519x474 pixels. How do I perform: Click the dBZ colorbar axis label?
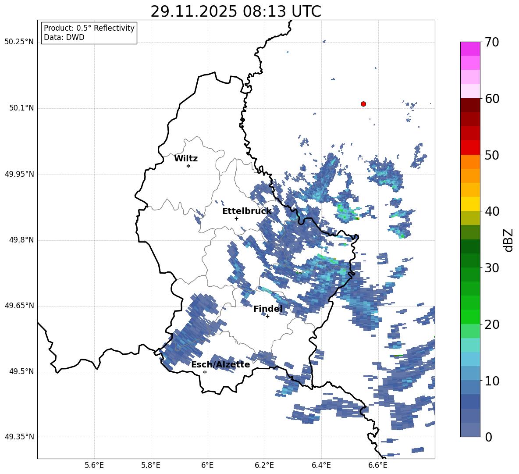508,240
